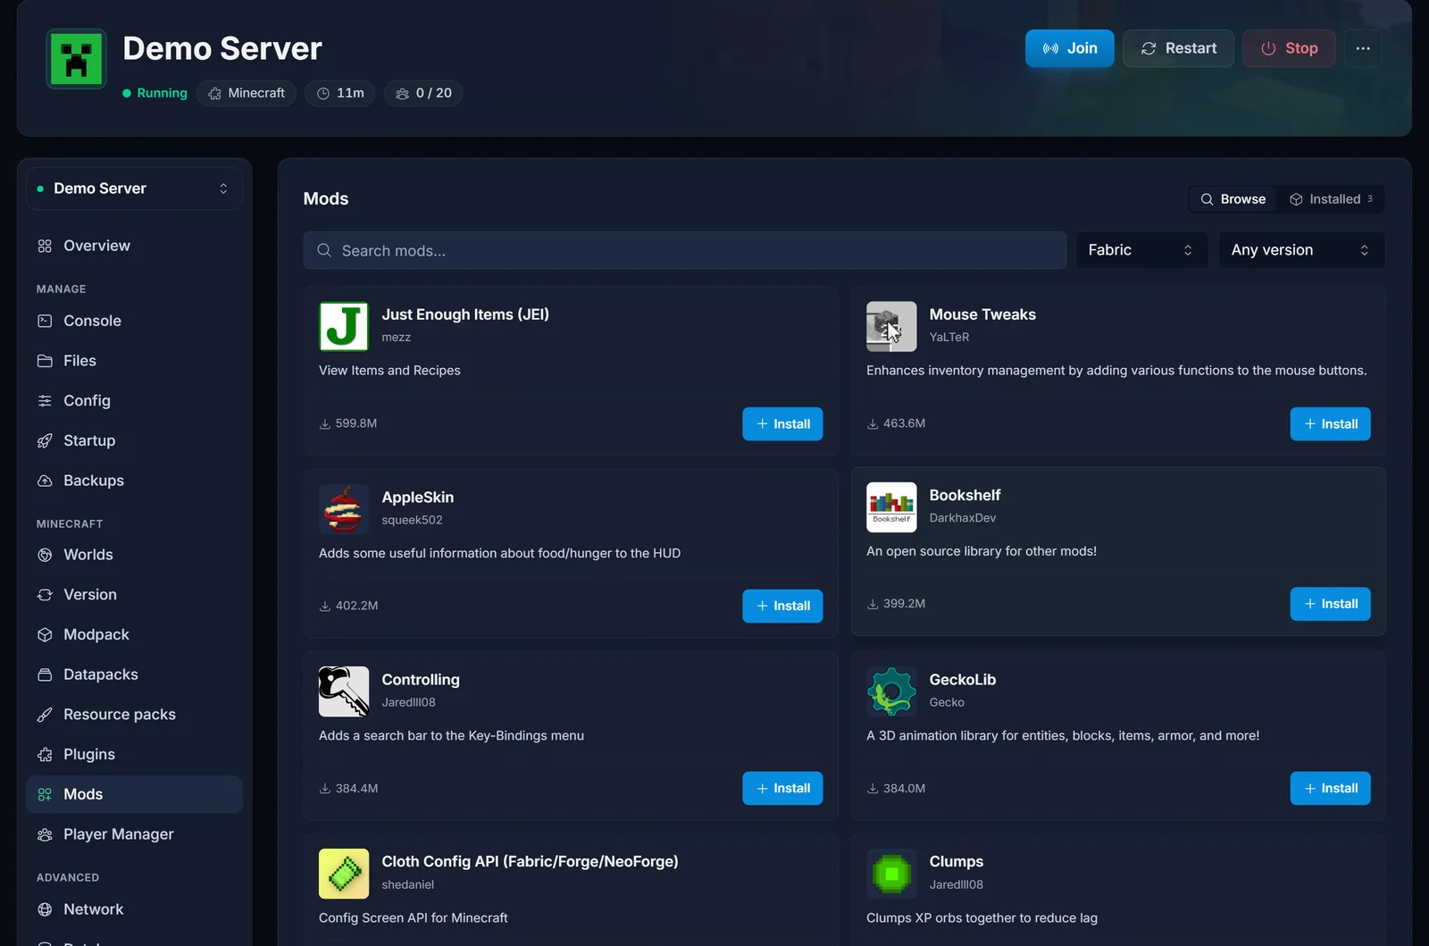Click author name squeek502
Screen dimensions: 1429x946
click(x=412, y=520)
